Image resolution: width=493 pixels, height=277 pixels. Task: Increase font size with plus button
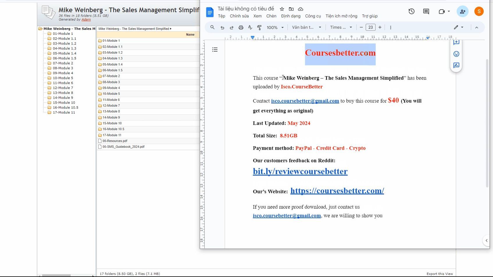coord(380,27)
